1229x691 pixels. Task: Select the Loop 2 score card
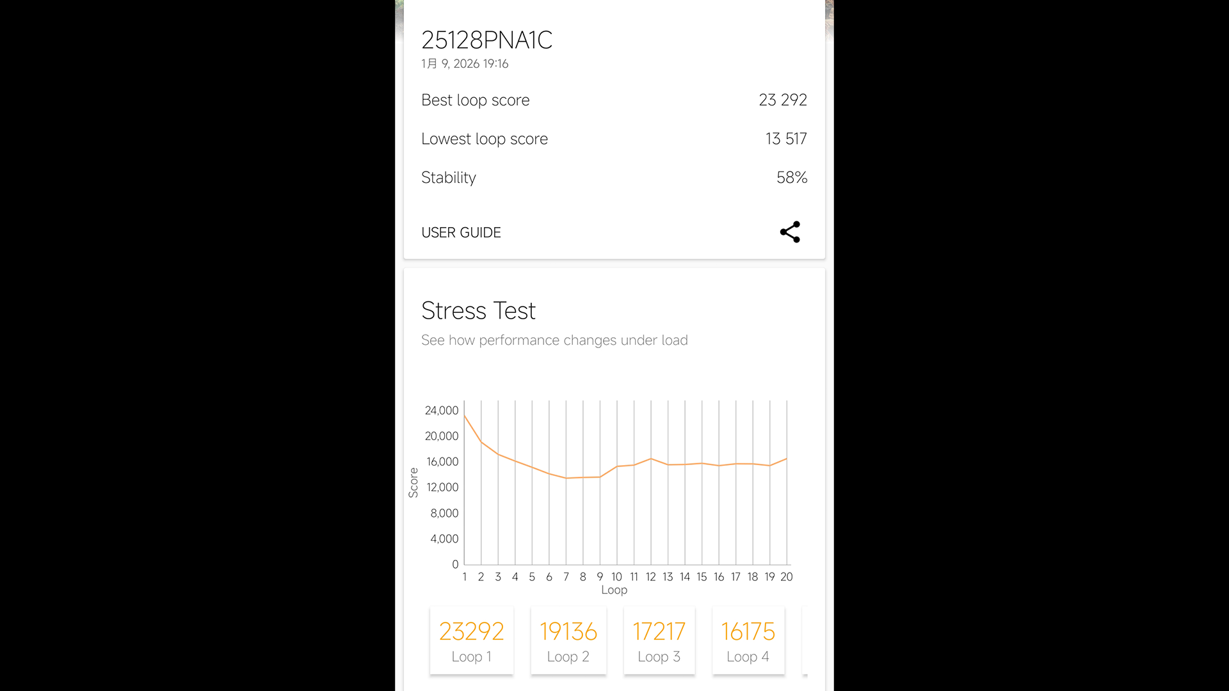[568, 640]
